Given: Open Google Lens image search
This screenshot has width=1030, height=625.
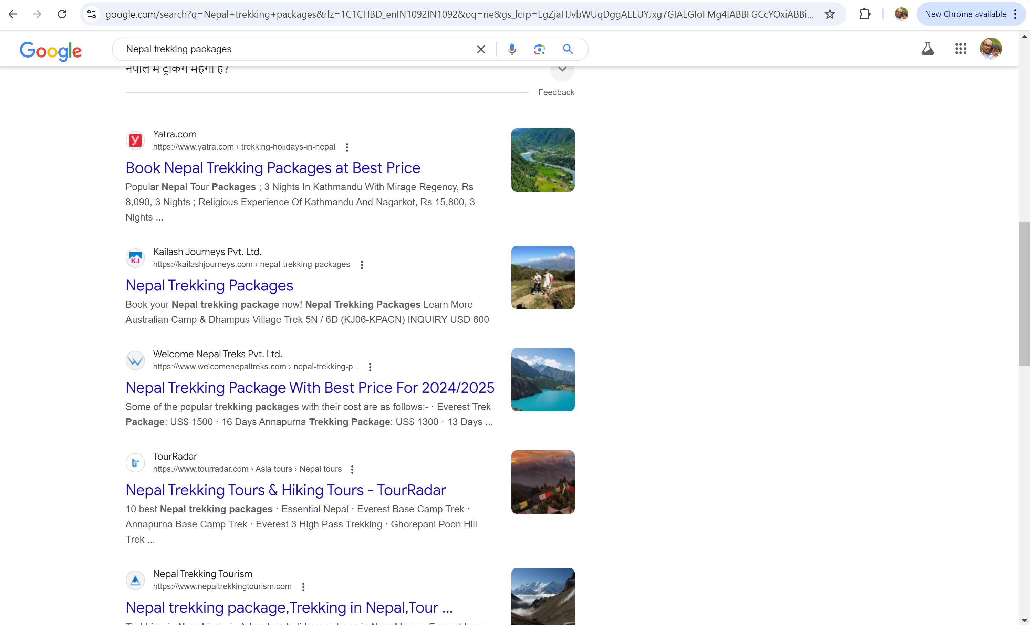Looking at the screenshot, I should [539, 49].
